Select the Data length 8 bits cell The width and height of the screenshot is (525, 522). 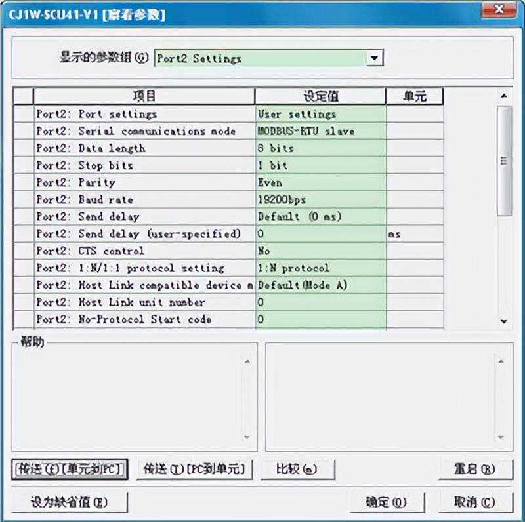[x=320, y=148]
